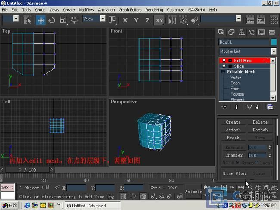The height and width of the screenshot is (210, 280).
Task: Switch to the Create command panel
Action: (x=221, y=32)
